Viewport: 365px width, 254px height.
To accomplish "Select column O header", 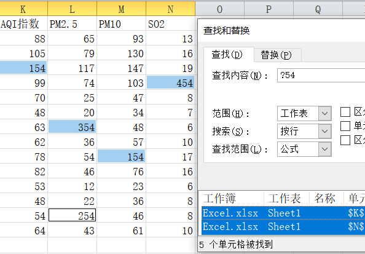I will point(220,9).
